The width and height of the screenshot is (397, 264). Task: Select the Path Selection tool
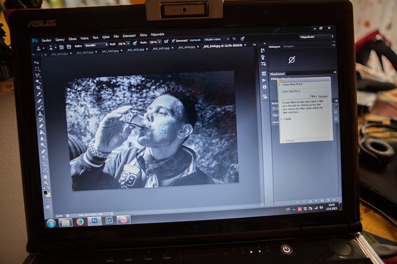[x=44, y=164]
